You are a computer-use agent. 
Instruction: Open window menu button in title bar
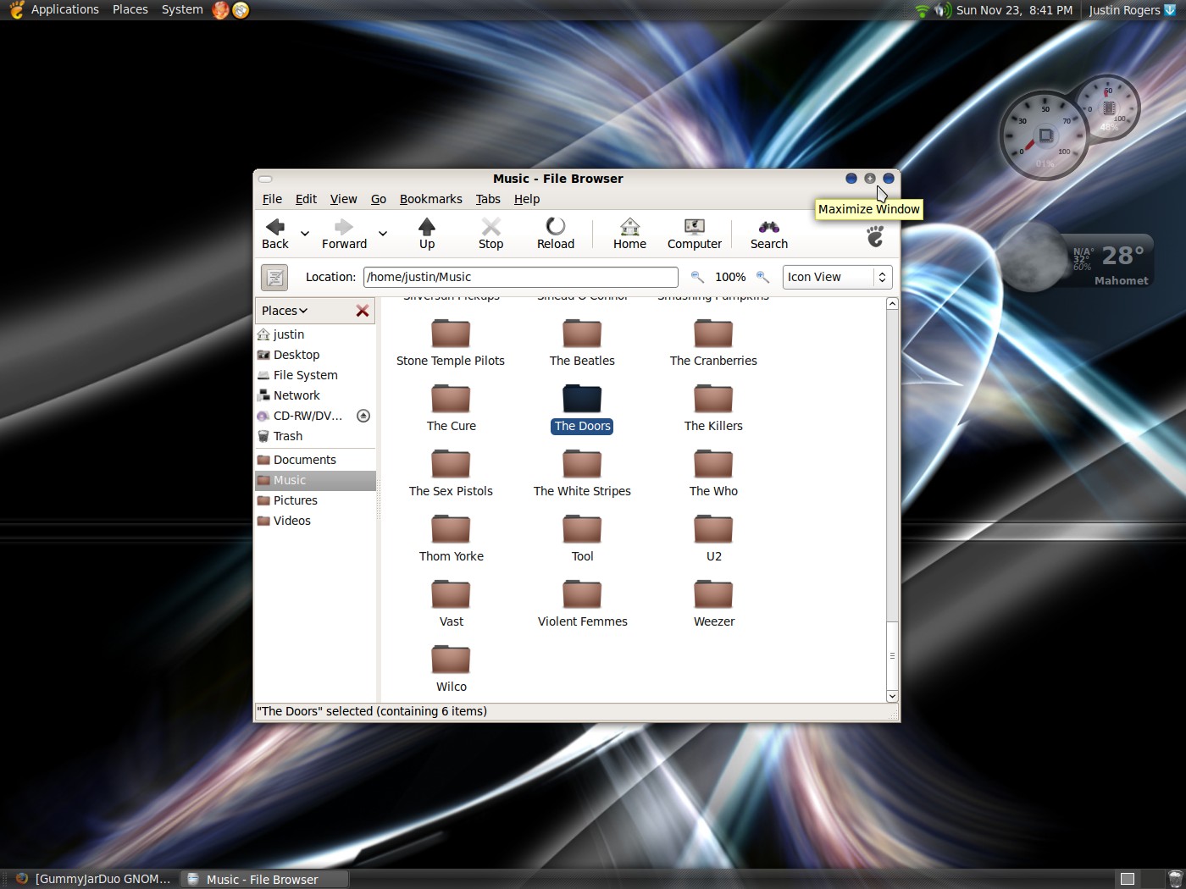[x=265, y=179]
